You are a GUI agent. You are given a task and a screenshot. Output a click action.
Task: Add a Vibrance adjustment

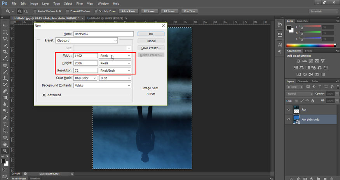323,61
